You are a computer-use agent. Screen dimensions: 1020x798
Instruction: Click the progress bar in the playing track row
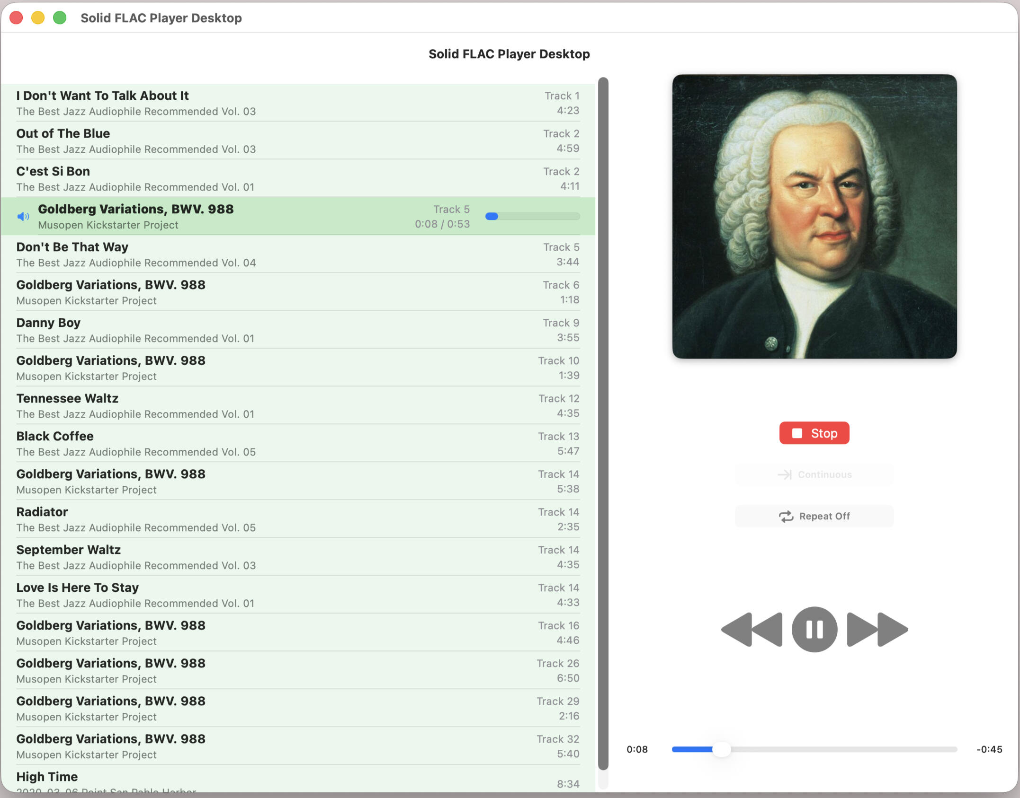533,216
